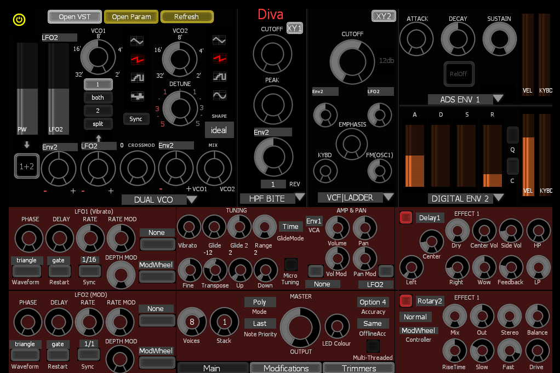
Task: Switch VCO stacking to split mode
Action: 98,124
